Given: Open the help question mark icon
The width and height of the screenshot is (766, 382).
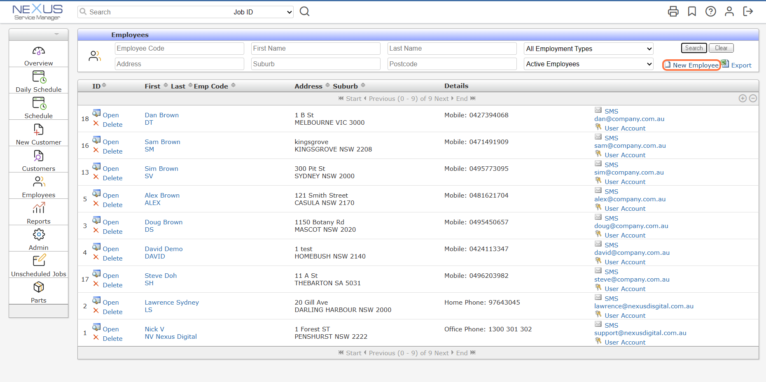Looking at the screenshot, I should (710, 12).
